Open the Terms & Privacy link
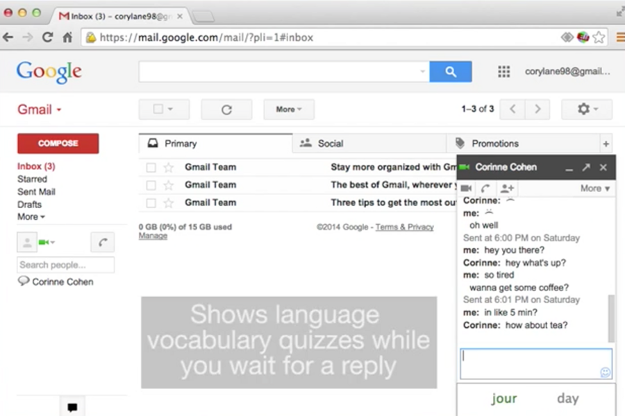The height and width of the screenshot is (416, 625). tap(404, 227)
